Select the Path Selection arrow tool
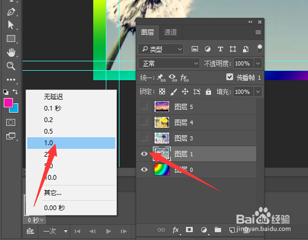Viewport: 308px width, 240px height. click(11, 25)
